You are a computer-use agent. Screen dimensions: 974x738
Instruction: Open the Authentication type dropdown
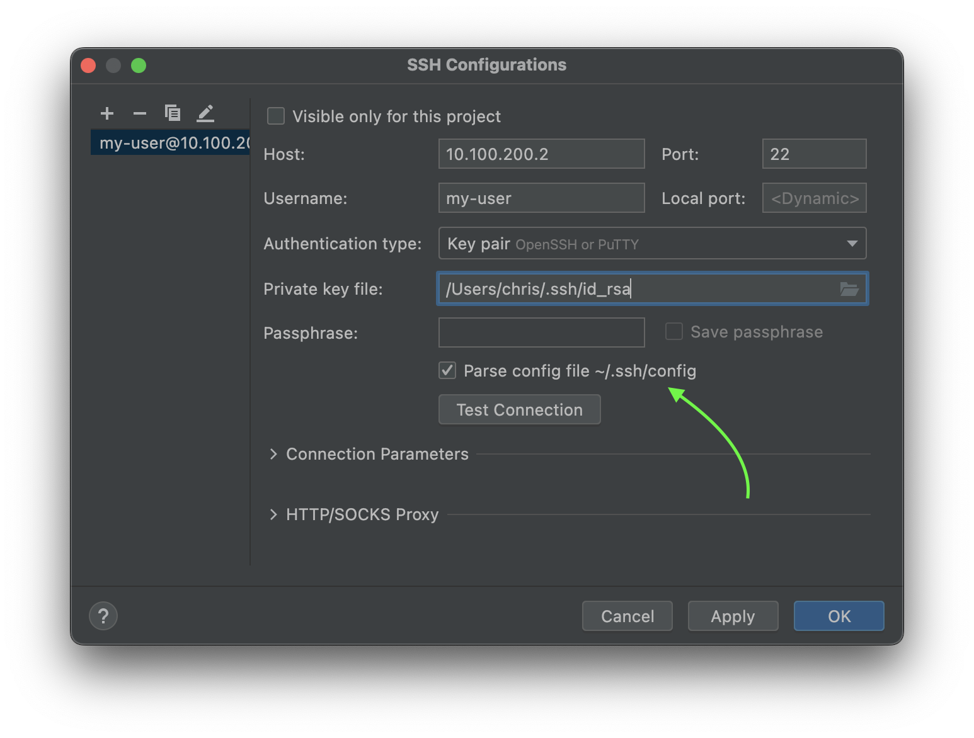point(652,244)
